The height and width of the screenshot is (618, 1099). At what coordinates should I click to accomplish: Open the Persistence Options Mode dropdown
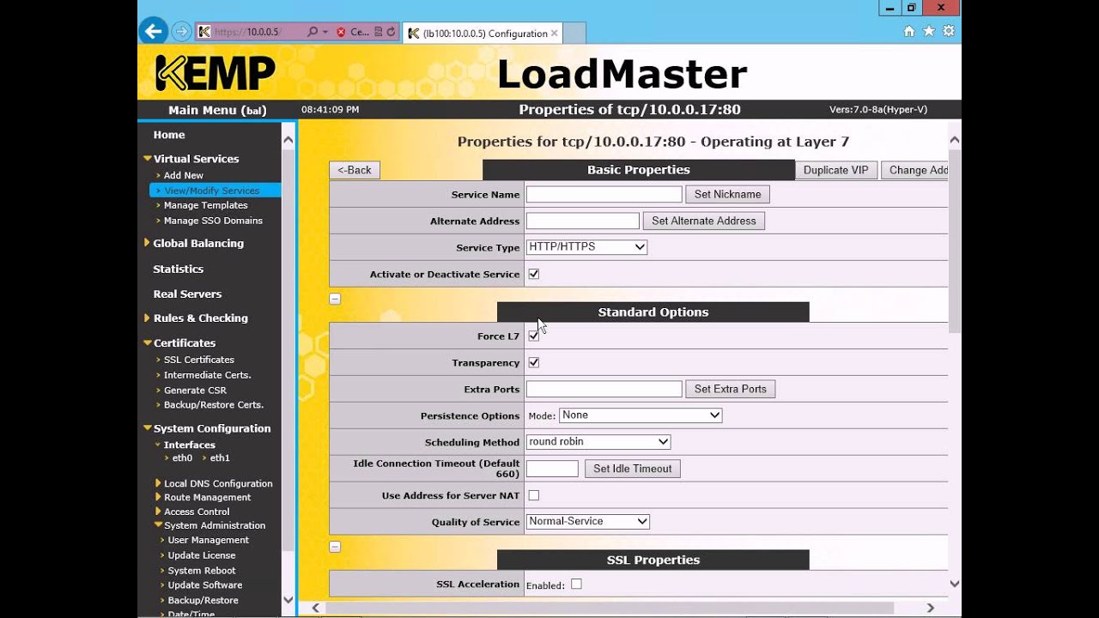[641, 415]
